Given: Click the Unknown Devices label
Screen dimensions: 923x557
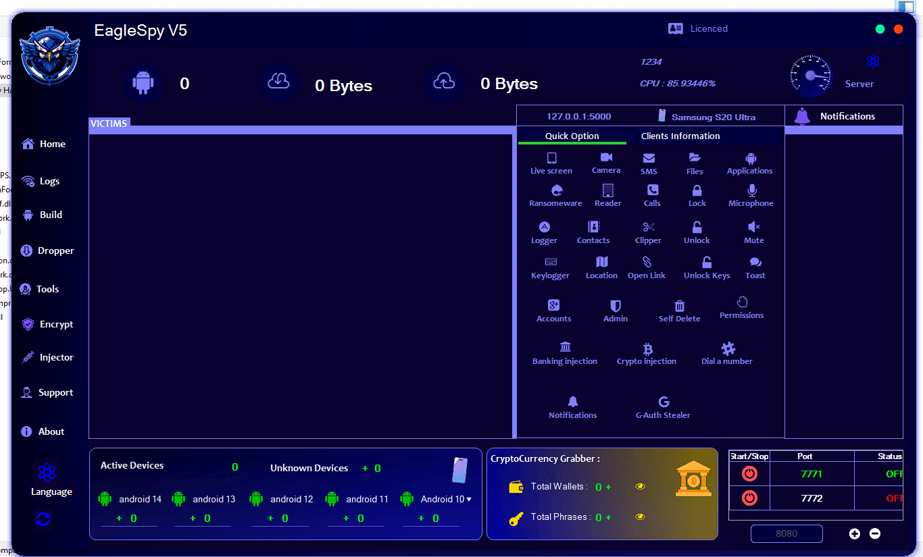Looking at the screenshot, I should tap(309, 468).
